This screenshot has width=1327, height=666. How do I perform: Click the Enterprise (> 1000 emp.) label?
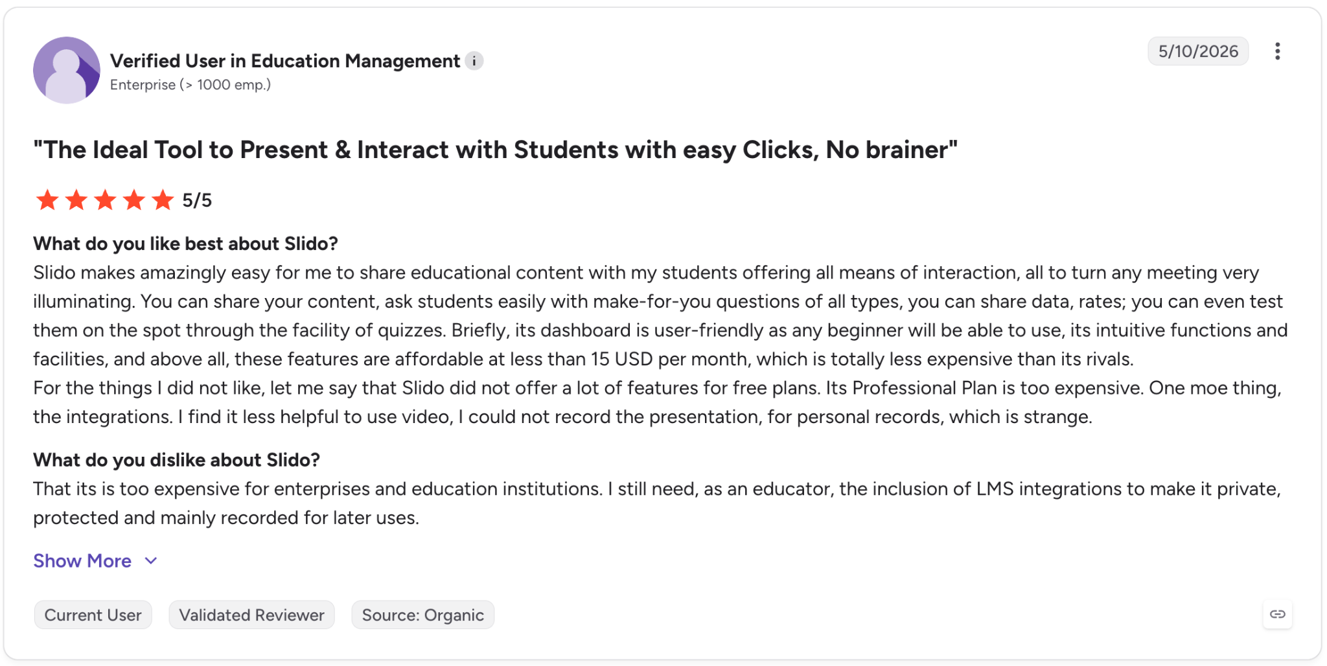point(190,85)
